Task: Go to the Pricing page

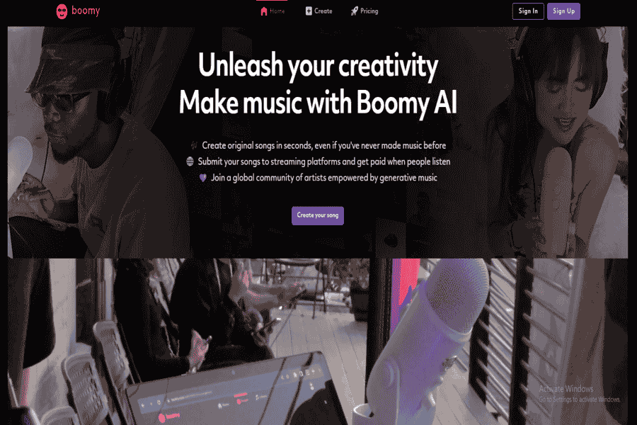Action: coord(365,11)
